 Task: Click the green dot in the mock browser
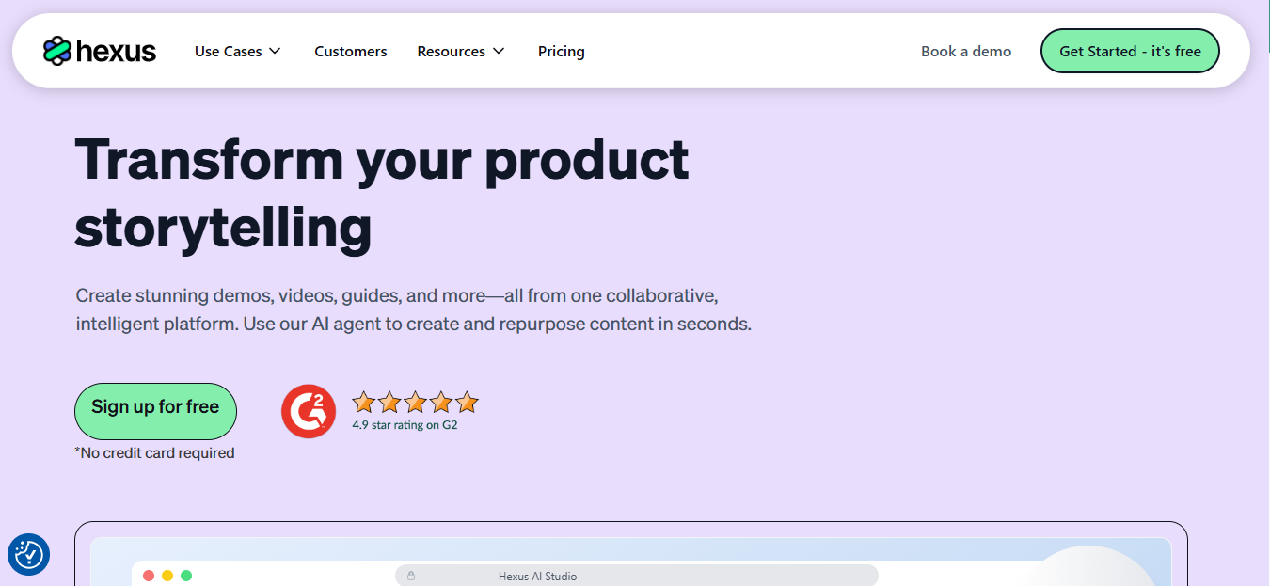coord(186,576)
